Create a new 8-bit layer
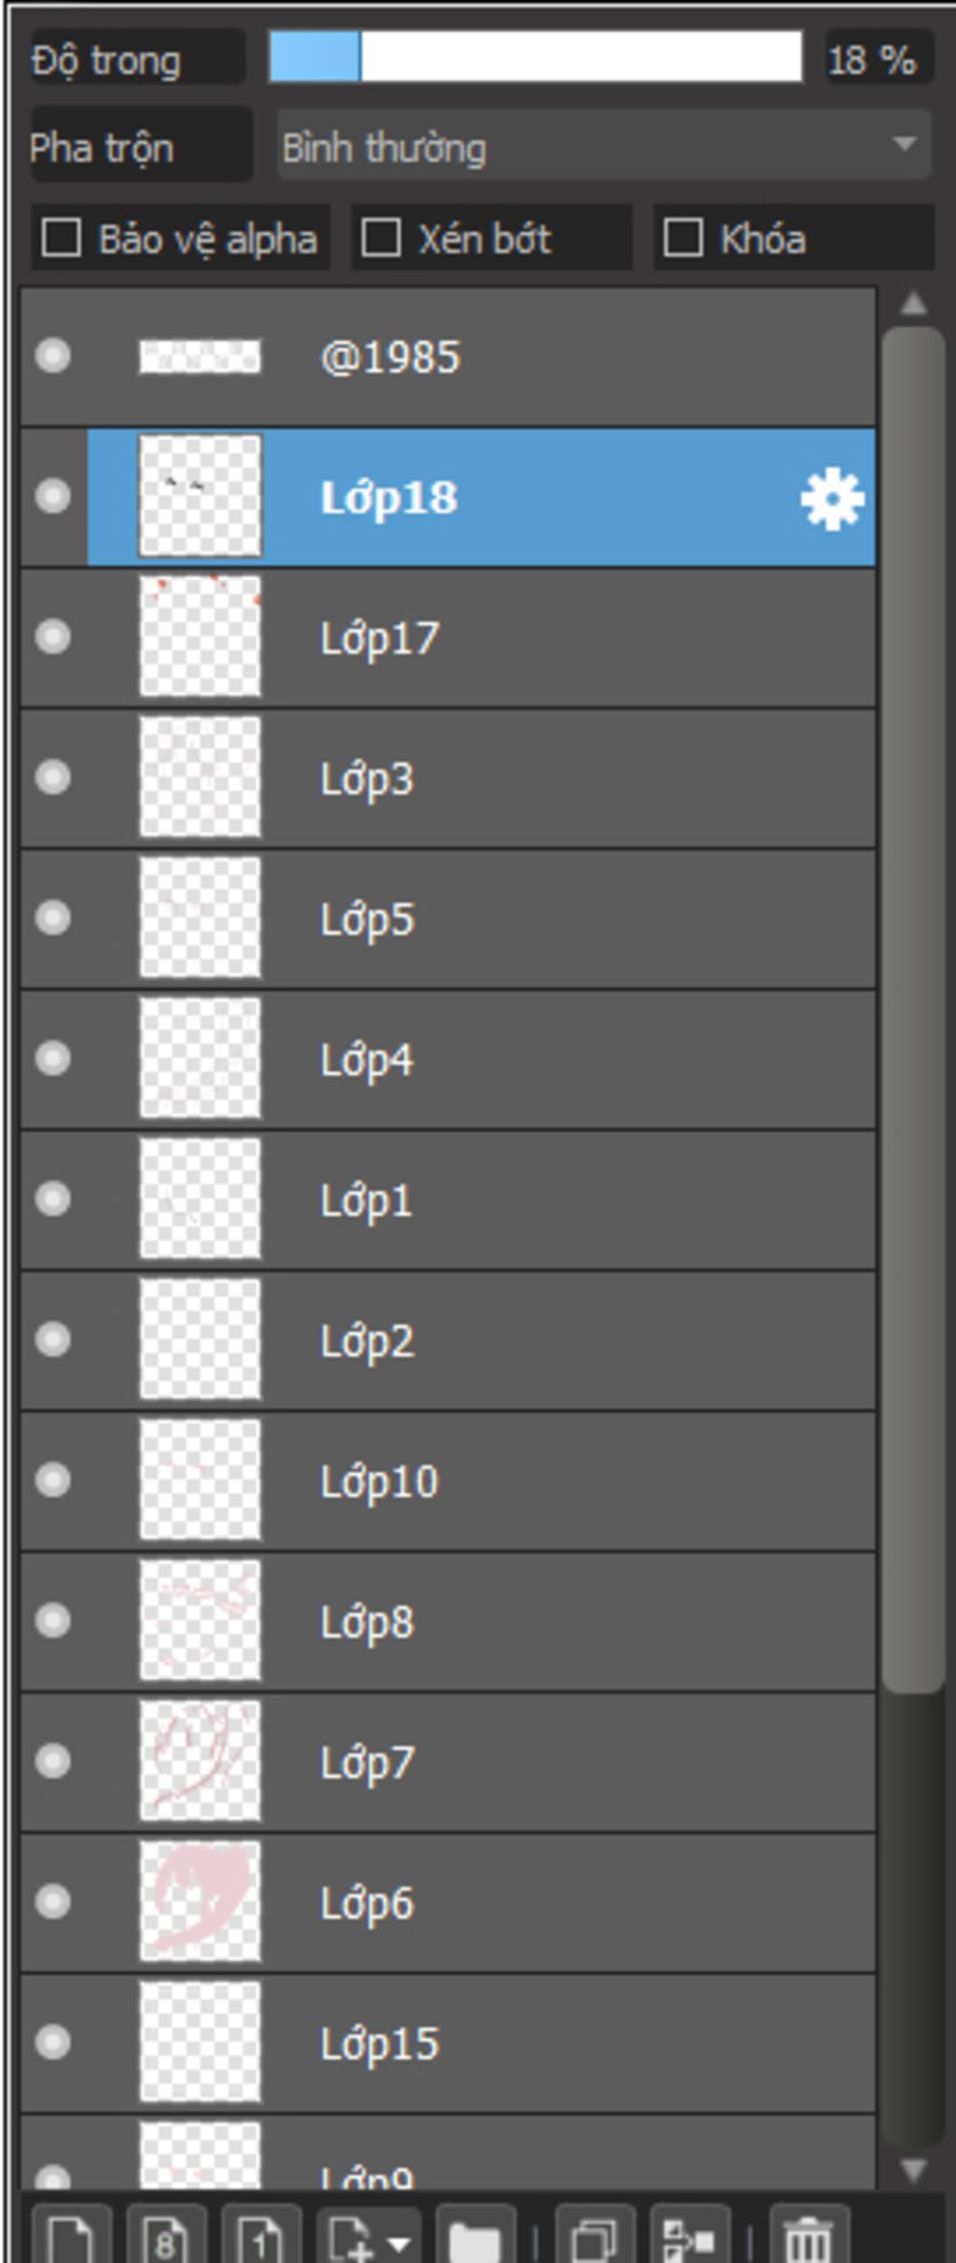The image size is (956, 2263). pos(166,2237)
